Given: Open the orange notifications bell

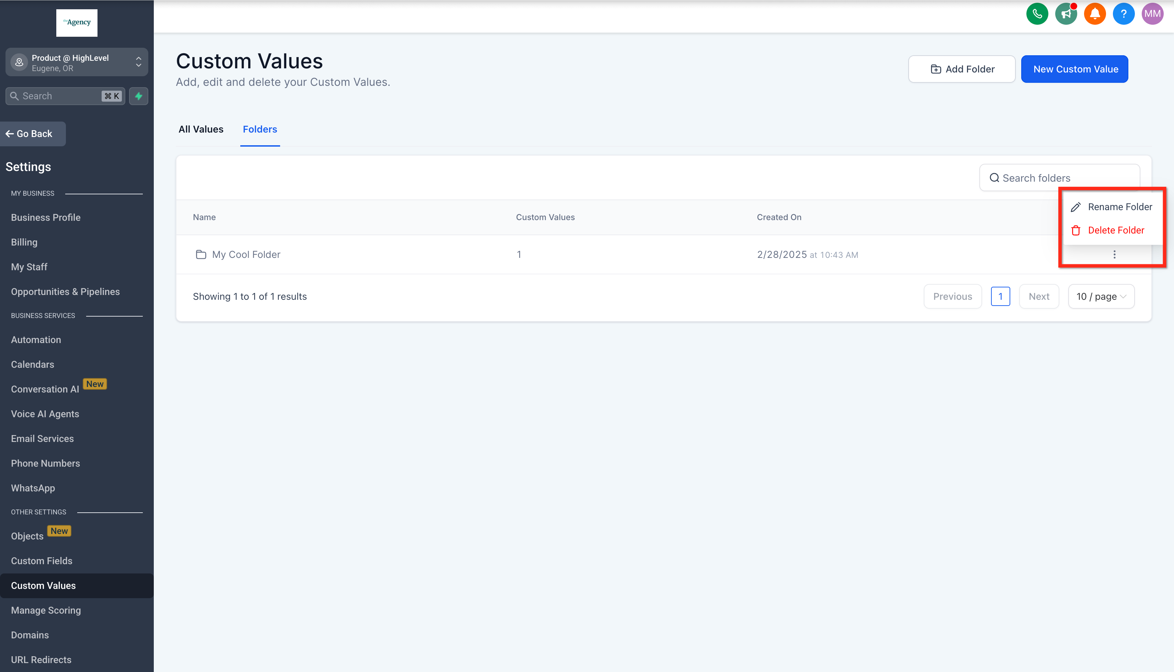Looking at the screenshot, I should [1095, 14].
